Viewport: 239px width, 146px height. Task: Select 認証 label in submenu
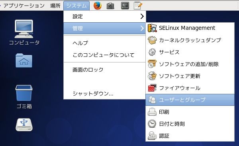pos(164,136)
